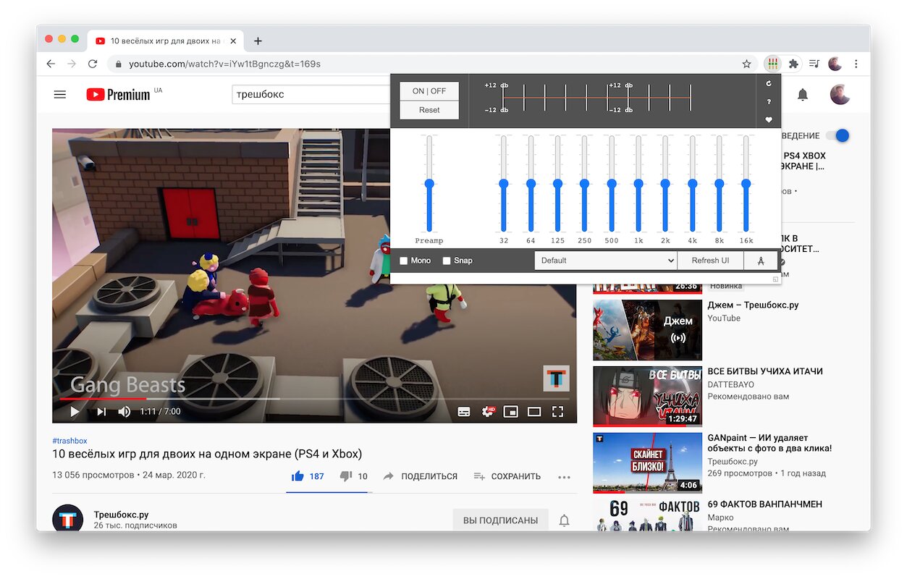Viewport: 907px width, 579px height.
Task: Open more actions three dots under video
Action: tap(565, 477)
